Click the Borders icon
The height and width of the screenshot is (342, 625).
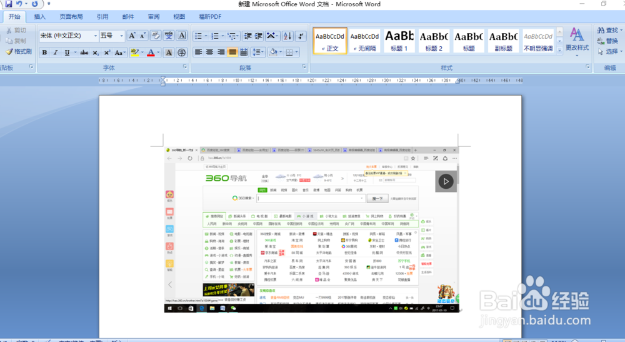pyautogui.click(x=289, y=53)
